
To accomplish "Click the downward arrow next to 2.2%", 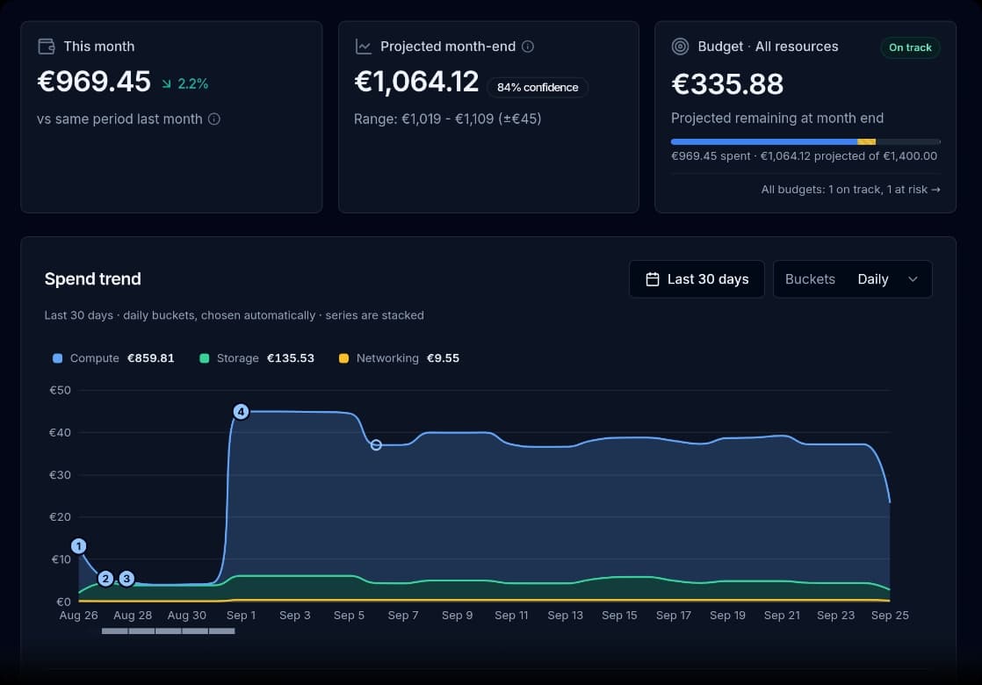I will click(167, 84).
